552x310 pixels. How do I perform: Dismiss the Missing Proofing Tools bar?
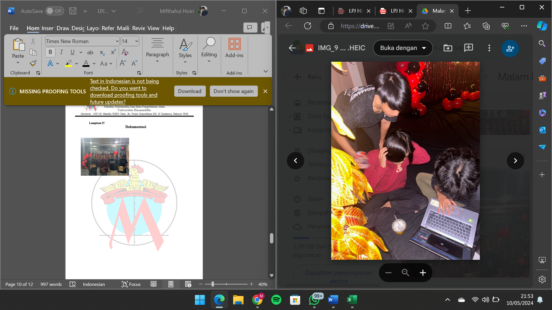265,91
